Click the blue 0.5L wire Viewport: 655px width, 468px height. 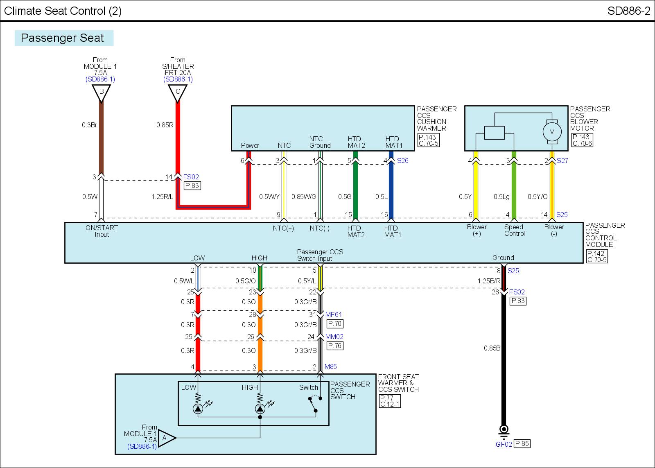(x=391, y=192)
